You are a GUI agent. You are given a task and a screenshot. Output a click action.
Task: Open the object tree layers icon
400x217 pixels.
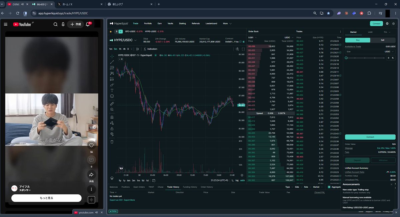(112, 178)
